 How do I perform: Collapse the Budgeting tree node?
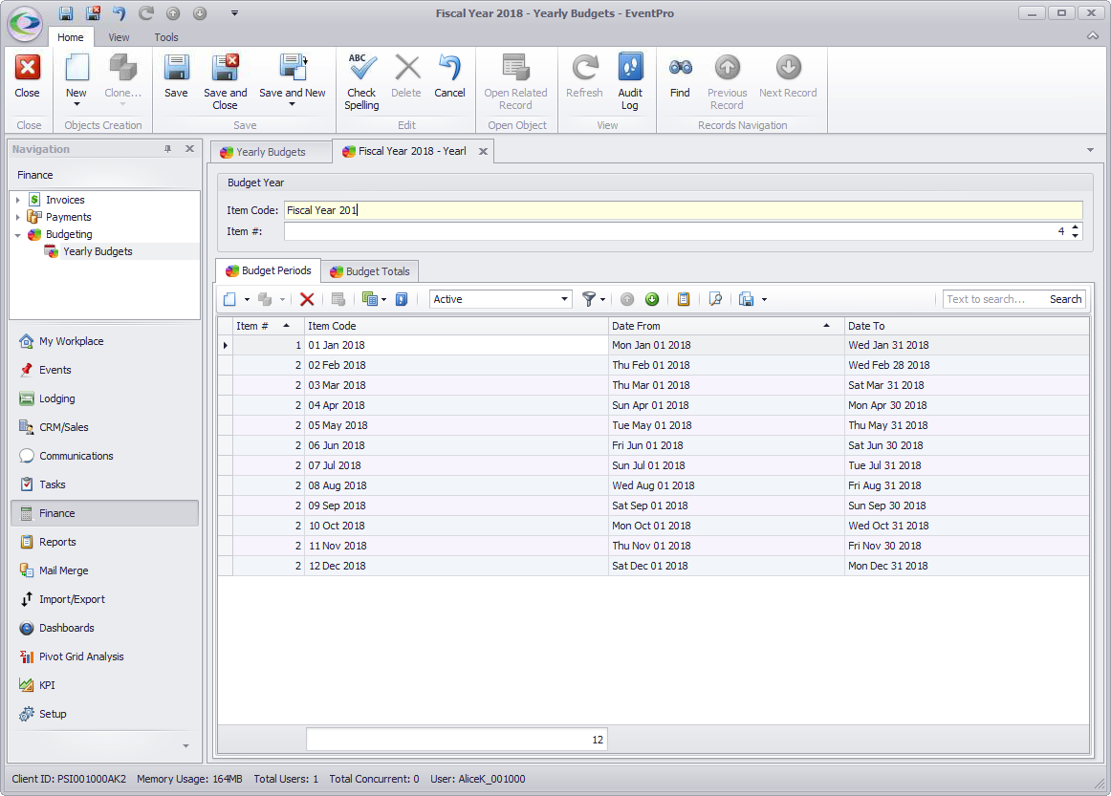click(18, 234)
